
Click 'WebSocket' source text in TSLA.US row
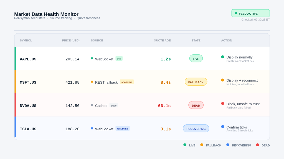pyautogui.click(x=104, y=129)
